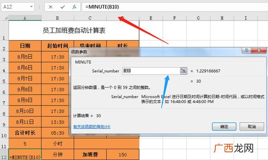This screenshot has height=160, width=268.
Task: Open the 有关该函数的帮助 link
Action: click(x=92, y=126)
